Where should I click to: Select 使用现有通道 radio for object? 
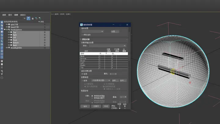[x=92, y=96]
